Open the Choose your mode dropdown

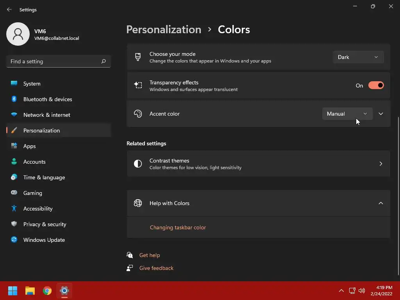pos(358,57)
